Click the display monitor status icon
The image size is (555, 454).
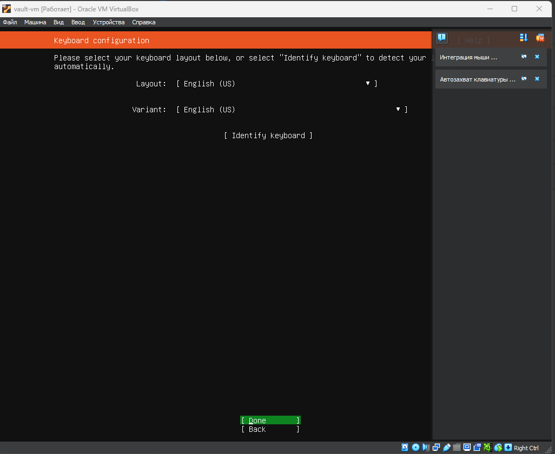(x=467, y=448)
